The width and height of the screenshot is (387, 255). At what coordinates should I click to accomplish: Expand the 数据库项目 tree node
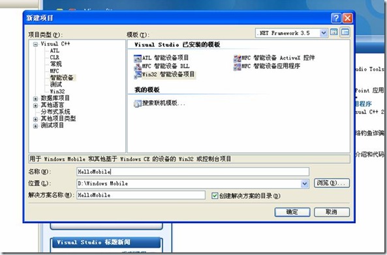click(x=35, y=99)
